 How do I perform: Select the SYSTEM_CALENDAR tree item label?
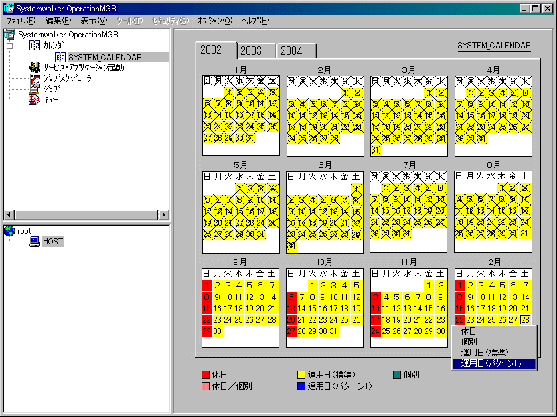[x=105, y=57]
